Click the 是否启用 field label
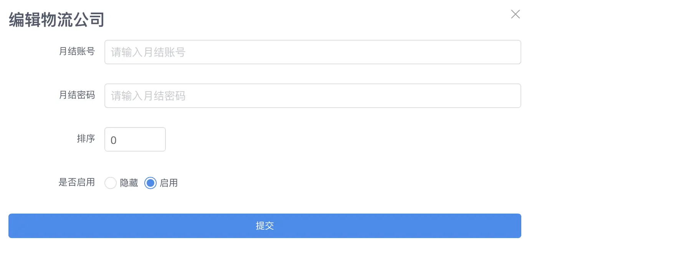This screenshot has width=699, height=271. click(x=76, y=182)
